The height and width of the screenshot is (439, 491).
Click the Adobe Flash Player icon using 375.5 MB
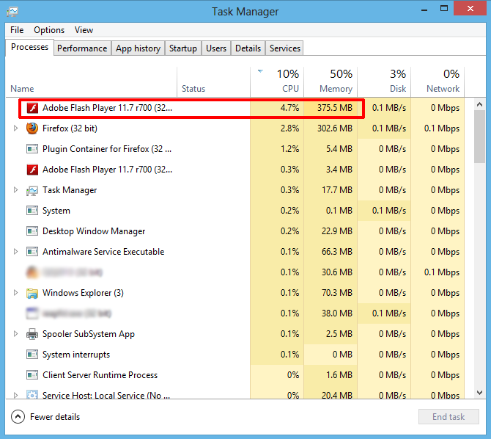[32, 108]
